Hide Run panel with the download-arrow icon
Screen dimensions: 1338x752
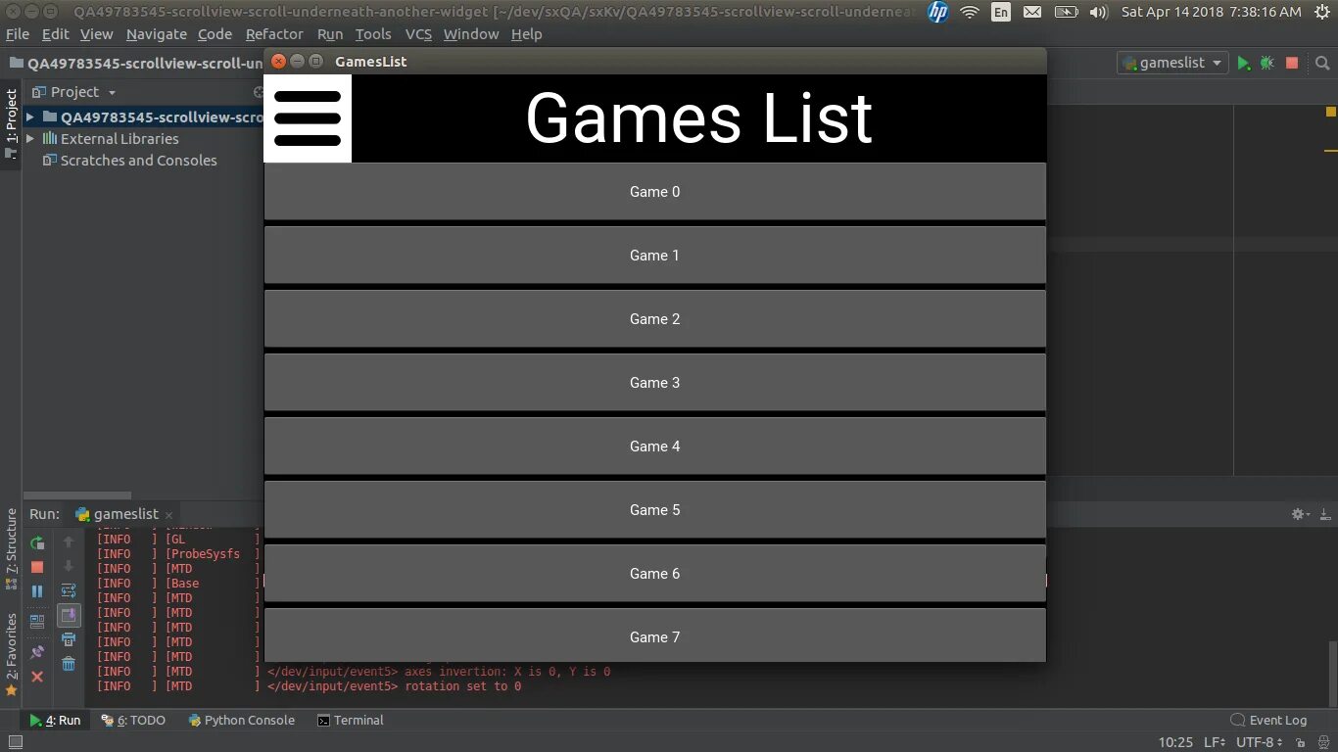coord(1324,514)
